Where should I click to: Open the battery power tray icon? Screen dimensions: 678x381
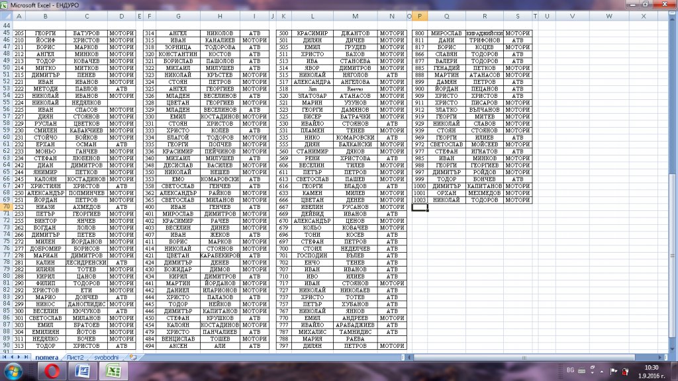pos(625,371)
